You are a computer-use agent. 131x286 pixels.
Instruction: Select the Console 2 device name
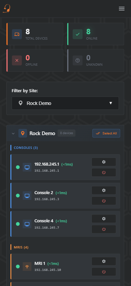tap(44, 192)
